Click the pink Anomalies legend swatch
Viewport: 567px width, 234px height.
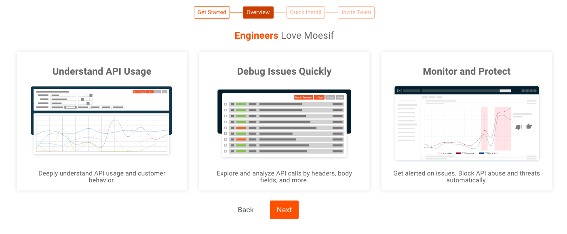point(439,153)
